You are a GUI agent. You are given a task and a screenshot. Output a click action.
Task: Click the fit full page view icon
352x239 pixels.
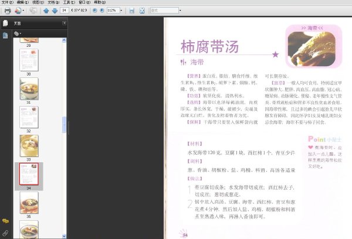[x=142, y=11]
